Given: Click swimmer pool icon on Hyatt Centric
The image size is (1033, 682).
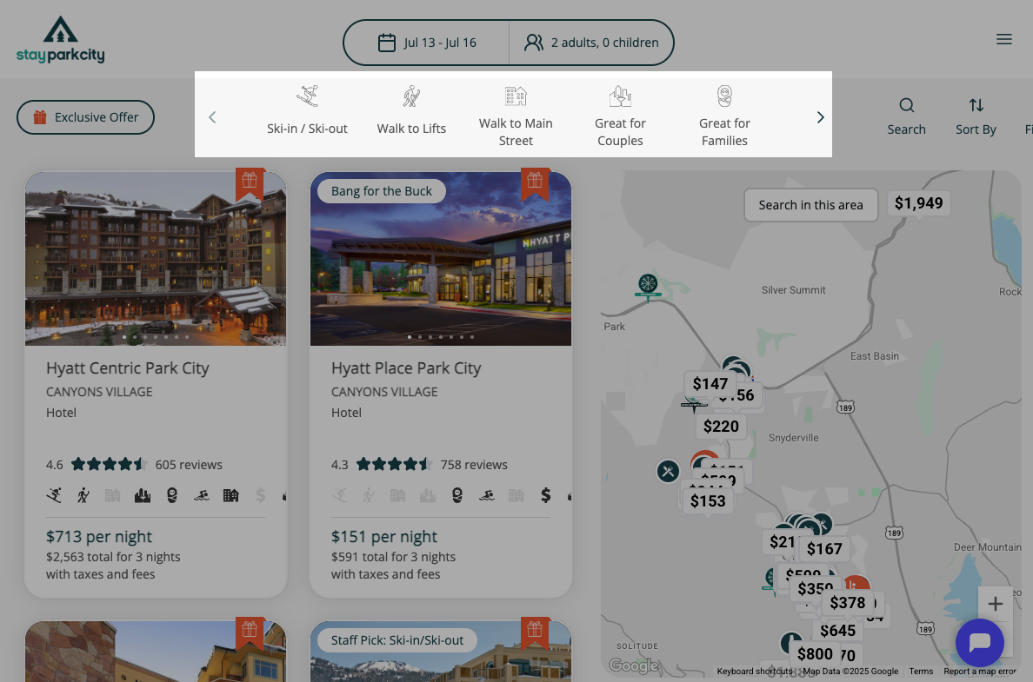Looking at the screenshot, I should 202,495.
